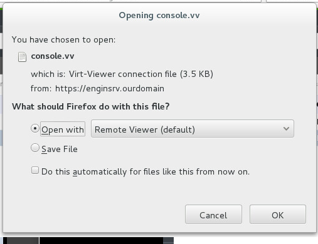Click the Virt-Viewer connection file type text
Viewport: 318px width, 244px height.
pos(123,74)
